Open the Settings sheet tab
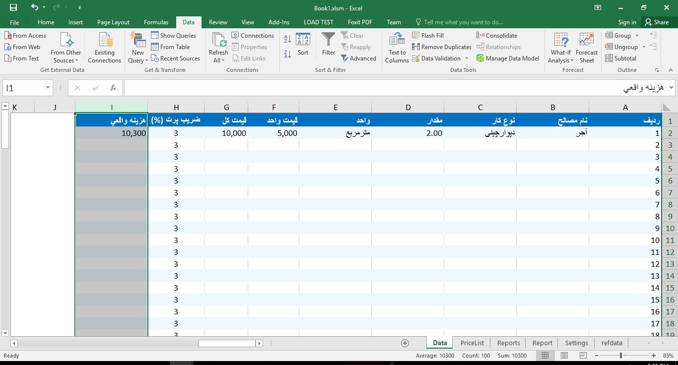This screenshot has width=678, height=365. [576, 343]
